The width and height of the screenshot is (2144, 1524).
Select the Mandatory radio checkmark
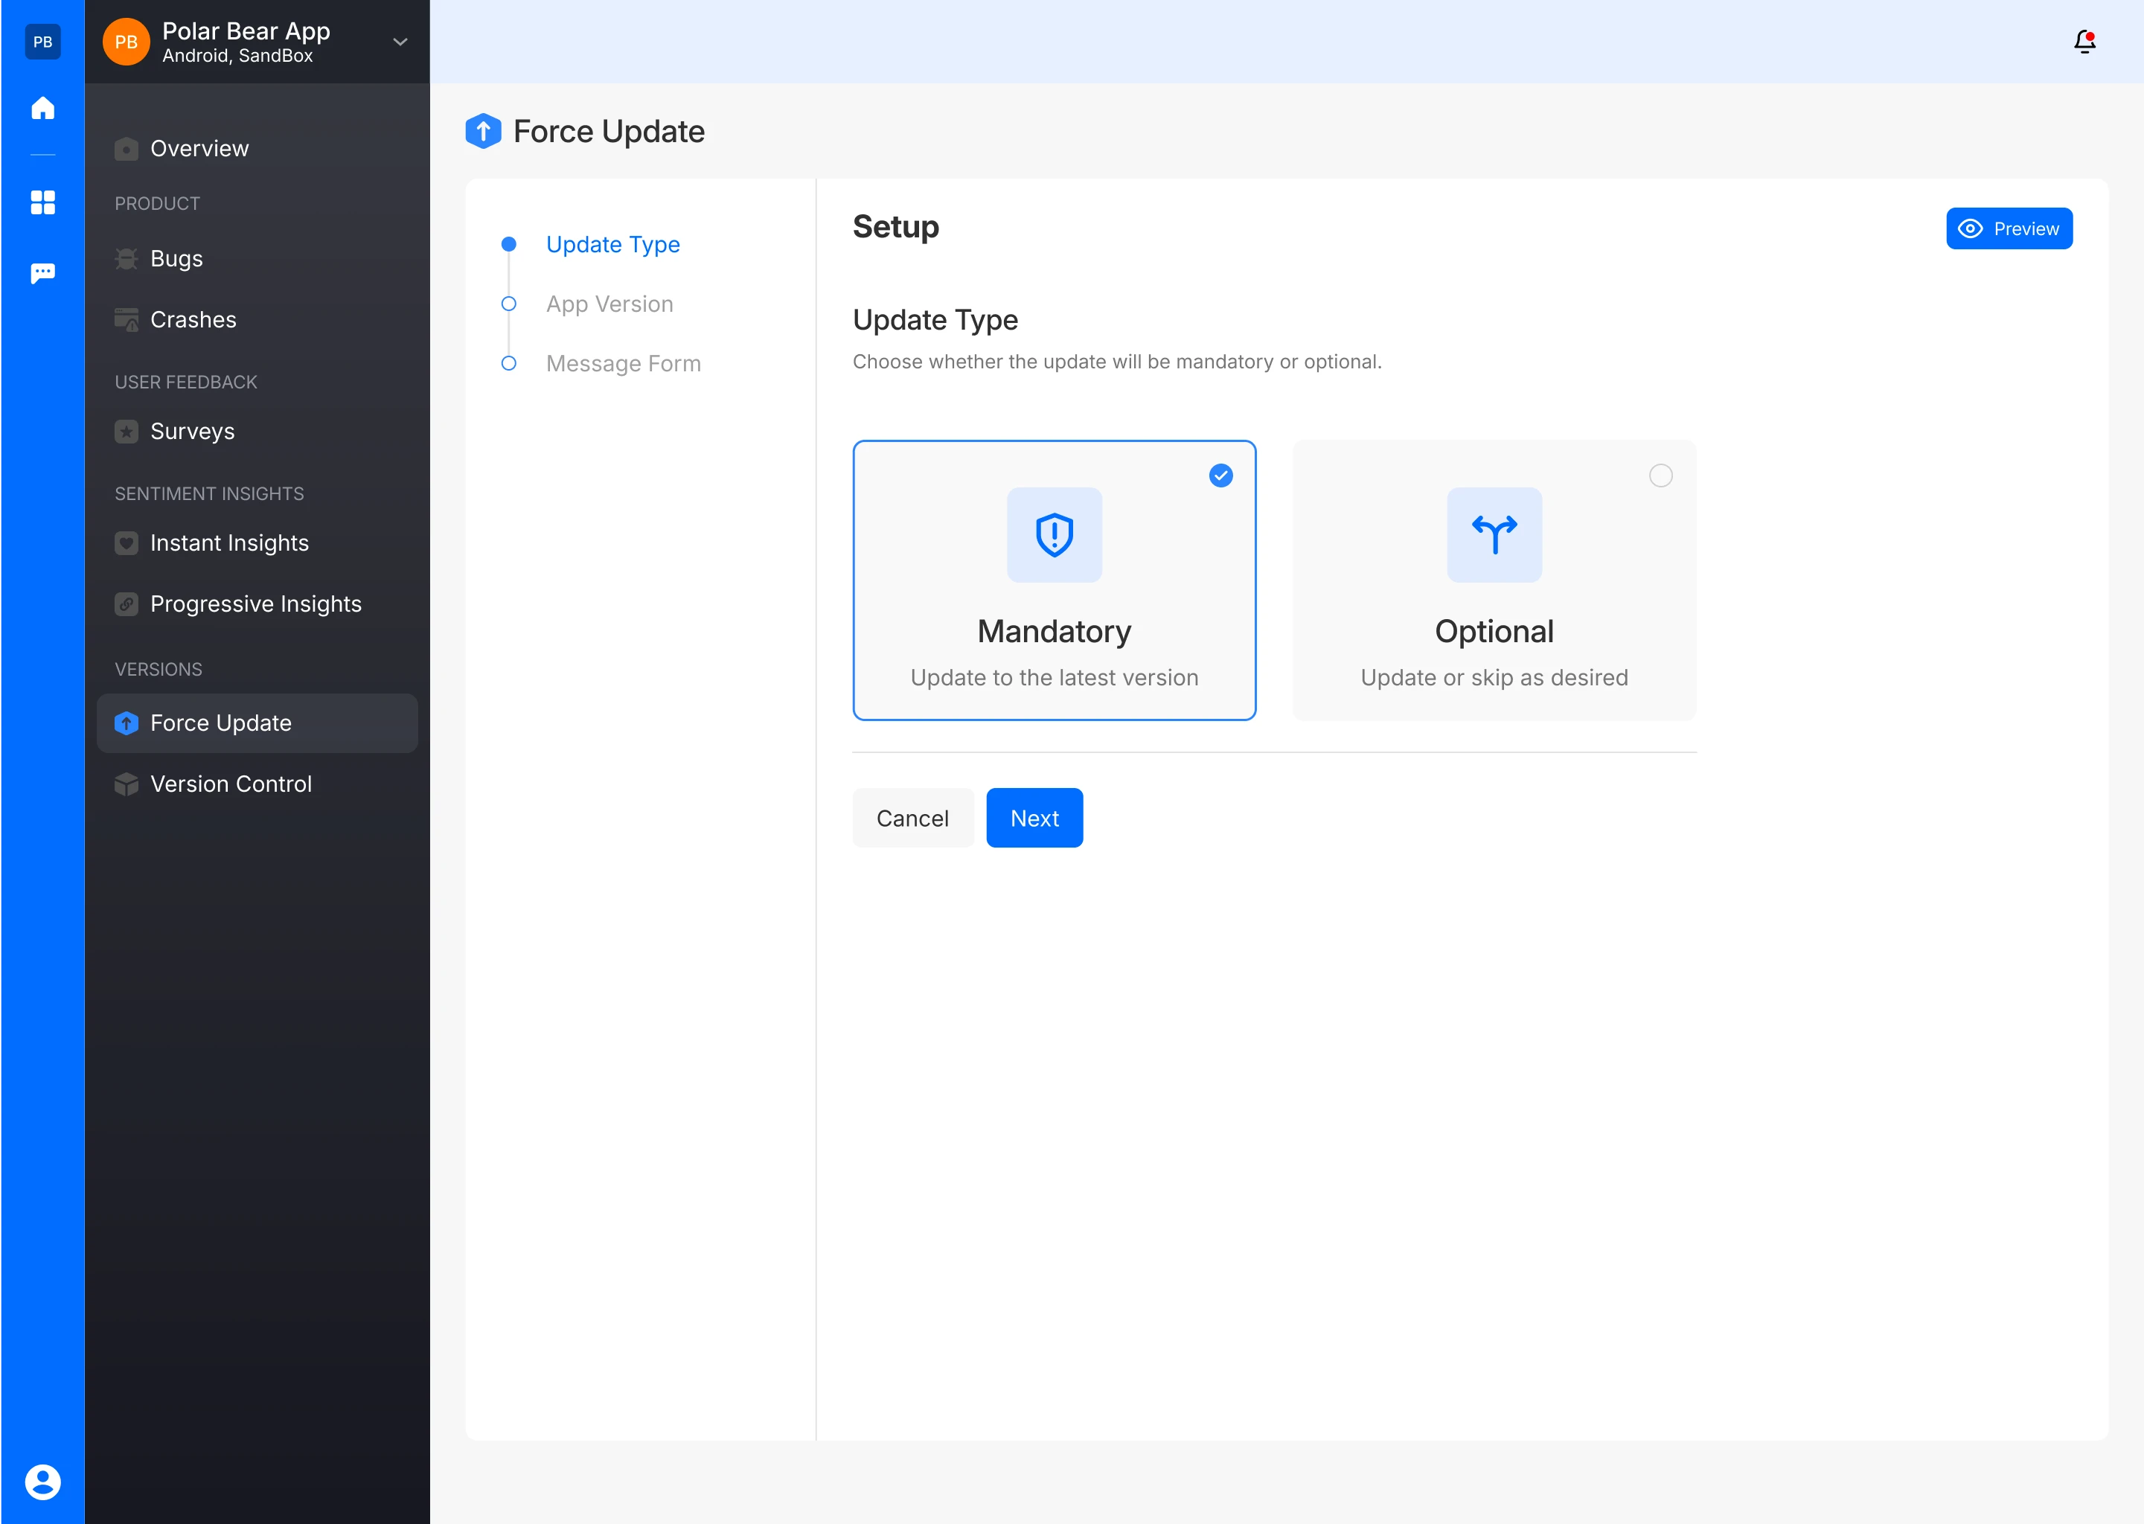[x=1220, y=476]
